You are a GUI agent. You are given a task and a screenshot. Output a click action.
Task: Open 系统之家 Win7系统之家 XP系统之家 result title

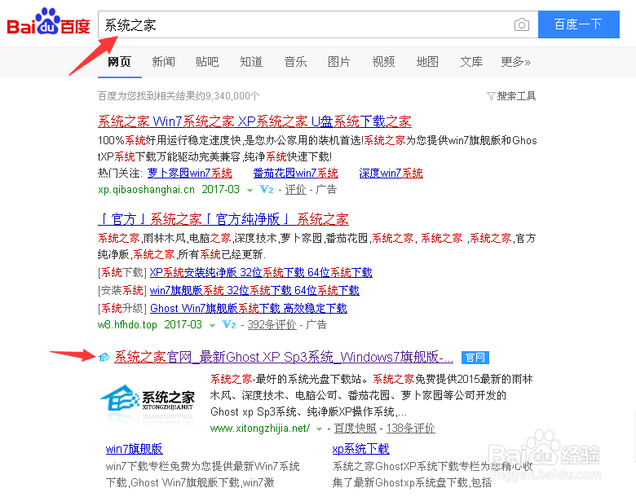[254, 121]
